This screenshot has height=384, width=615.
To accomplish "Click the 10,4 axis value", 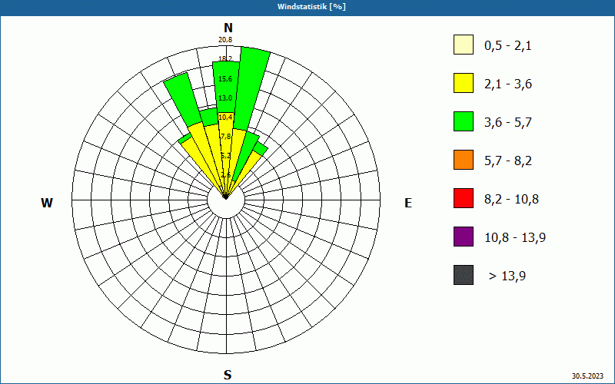I will pos(225,118).
